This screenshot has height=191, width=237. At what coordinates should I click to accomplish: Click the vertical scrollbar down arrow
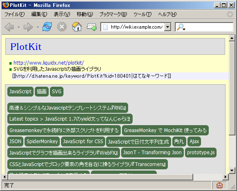(232, 171)
